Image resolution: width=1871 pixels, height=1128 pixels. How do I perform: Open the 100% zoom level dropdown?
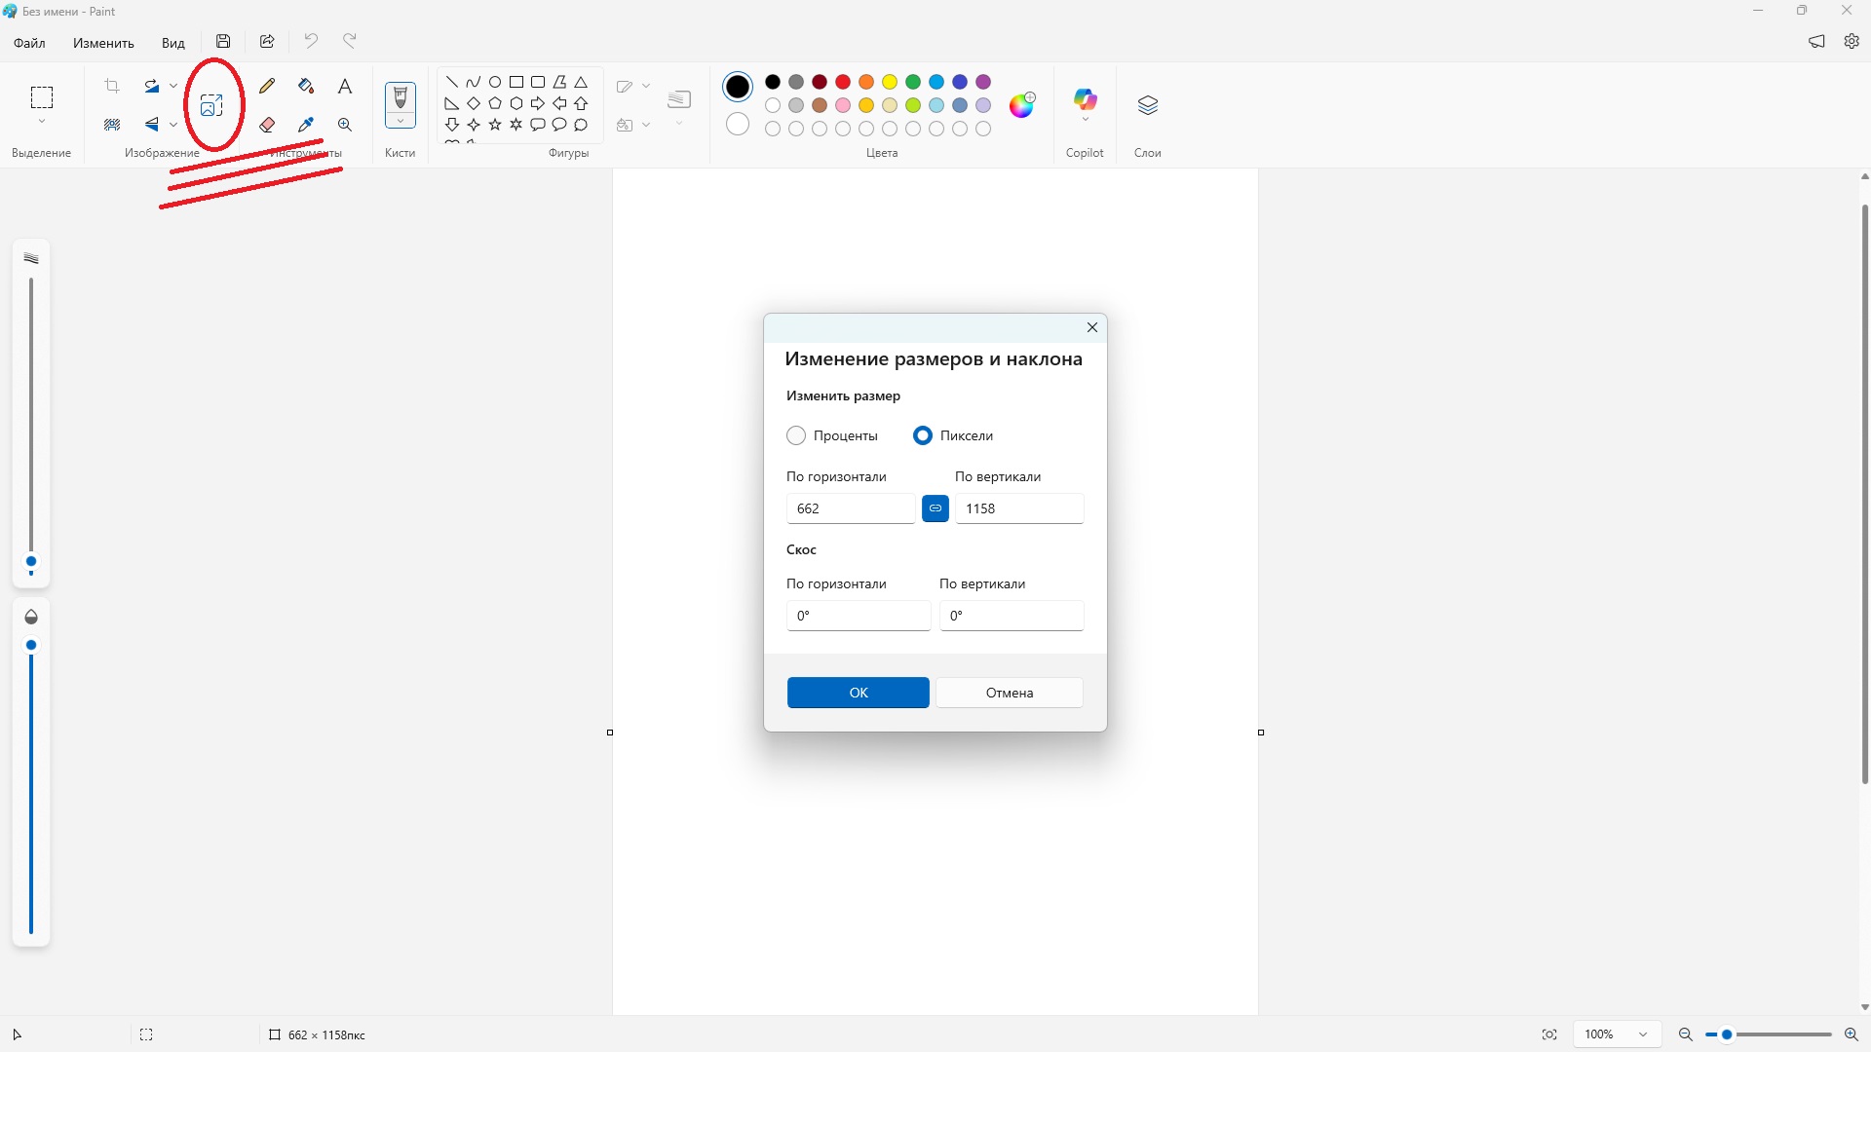[1618, 1034]
